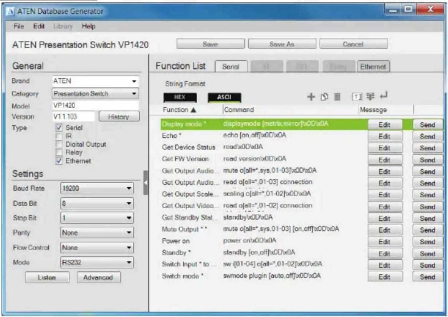Open the Library menu
The height and width of the screenshot is (317, 448).
click(x=63, y=26)
